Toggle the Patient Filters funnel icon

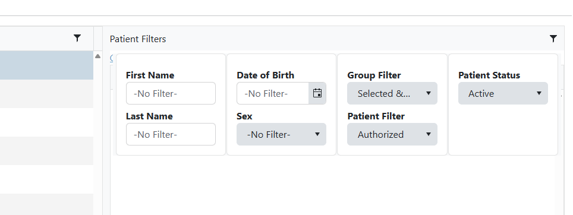pyautogui.click(x=553, y=39)
